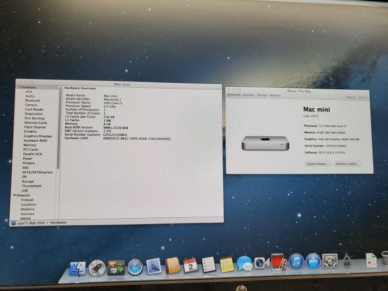Select Parallel SCSI in sidebar

pyautogui.click(x=32, y=154)
